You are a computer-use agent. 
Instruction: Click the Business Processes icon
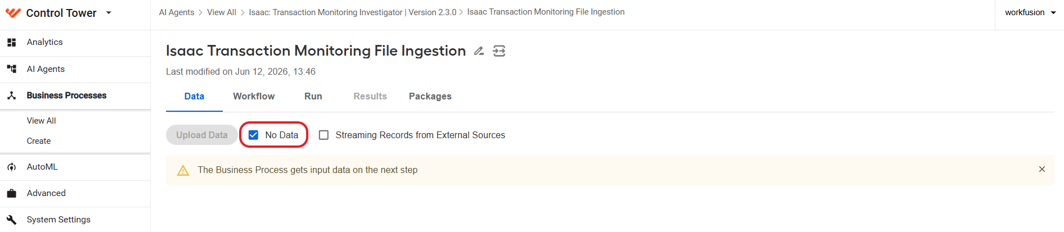pos(12,95)
